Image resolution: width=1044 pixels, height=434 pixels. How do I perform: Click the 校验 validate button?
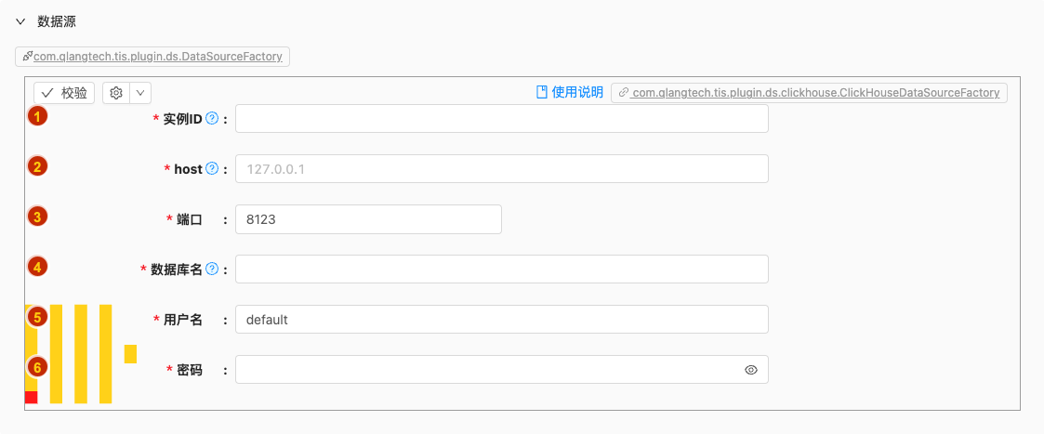tap(64, 93)
